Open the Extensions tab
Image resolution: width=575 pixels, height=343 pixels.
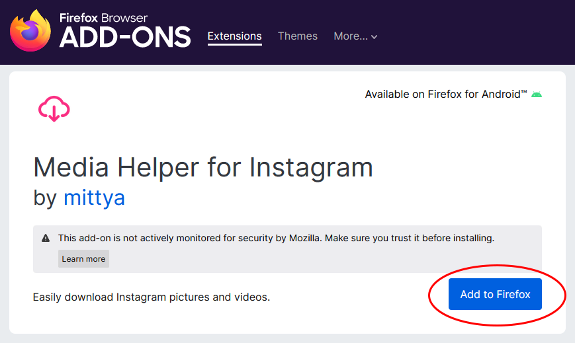click(234, 36)
